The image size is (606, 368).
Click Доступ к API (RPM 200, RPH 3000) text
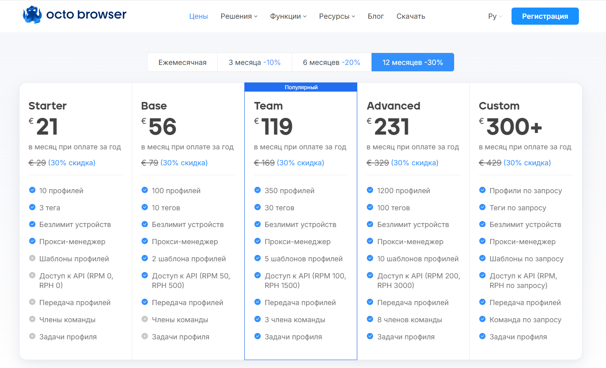419,280
